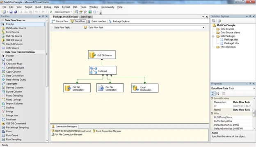Collapse the Data Flow Transformations group
The height and width of the screenshot is (147, 256).
coord(2,52)
